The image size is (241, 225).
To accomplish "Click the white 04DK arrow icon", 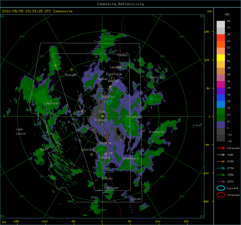I will pos(221,155).
